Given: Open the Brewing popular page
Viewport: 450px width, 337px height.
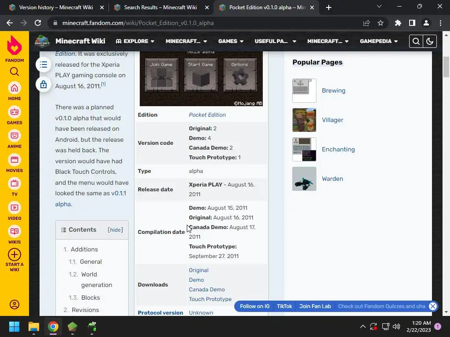Looking at the screenshot, I should click(334, 90).
